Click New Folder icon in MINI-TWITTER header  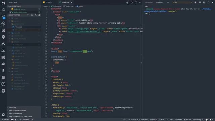32,15
